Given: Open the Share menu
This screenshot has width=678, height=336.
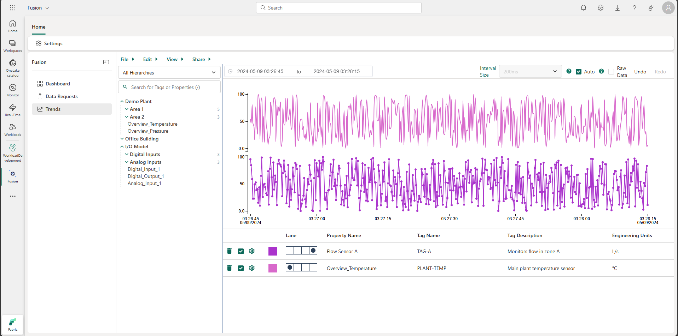Looking at the screenshot, I should [x=202, y=59].
